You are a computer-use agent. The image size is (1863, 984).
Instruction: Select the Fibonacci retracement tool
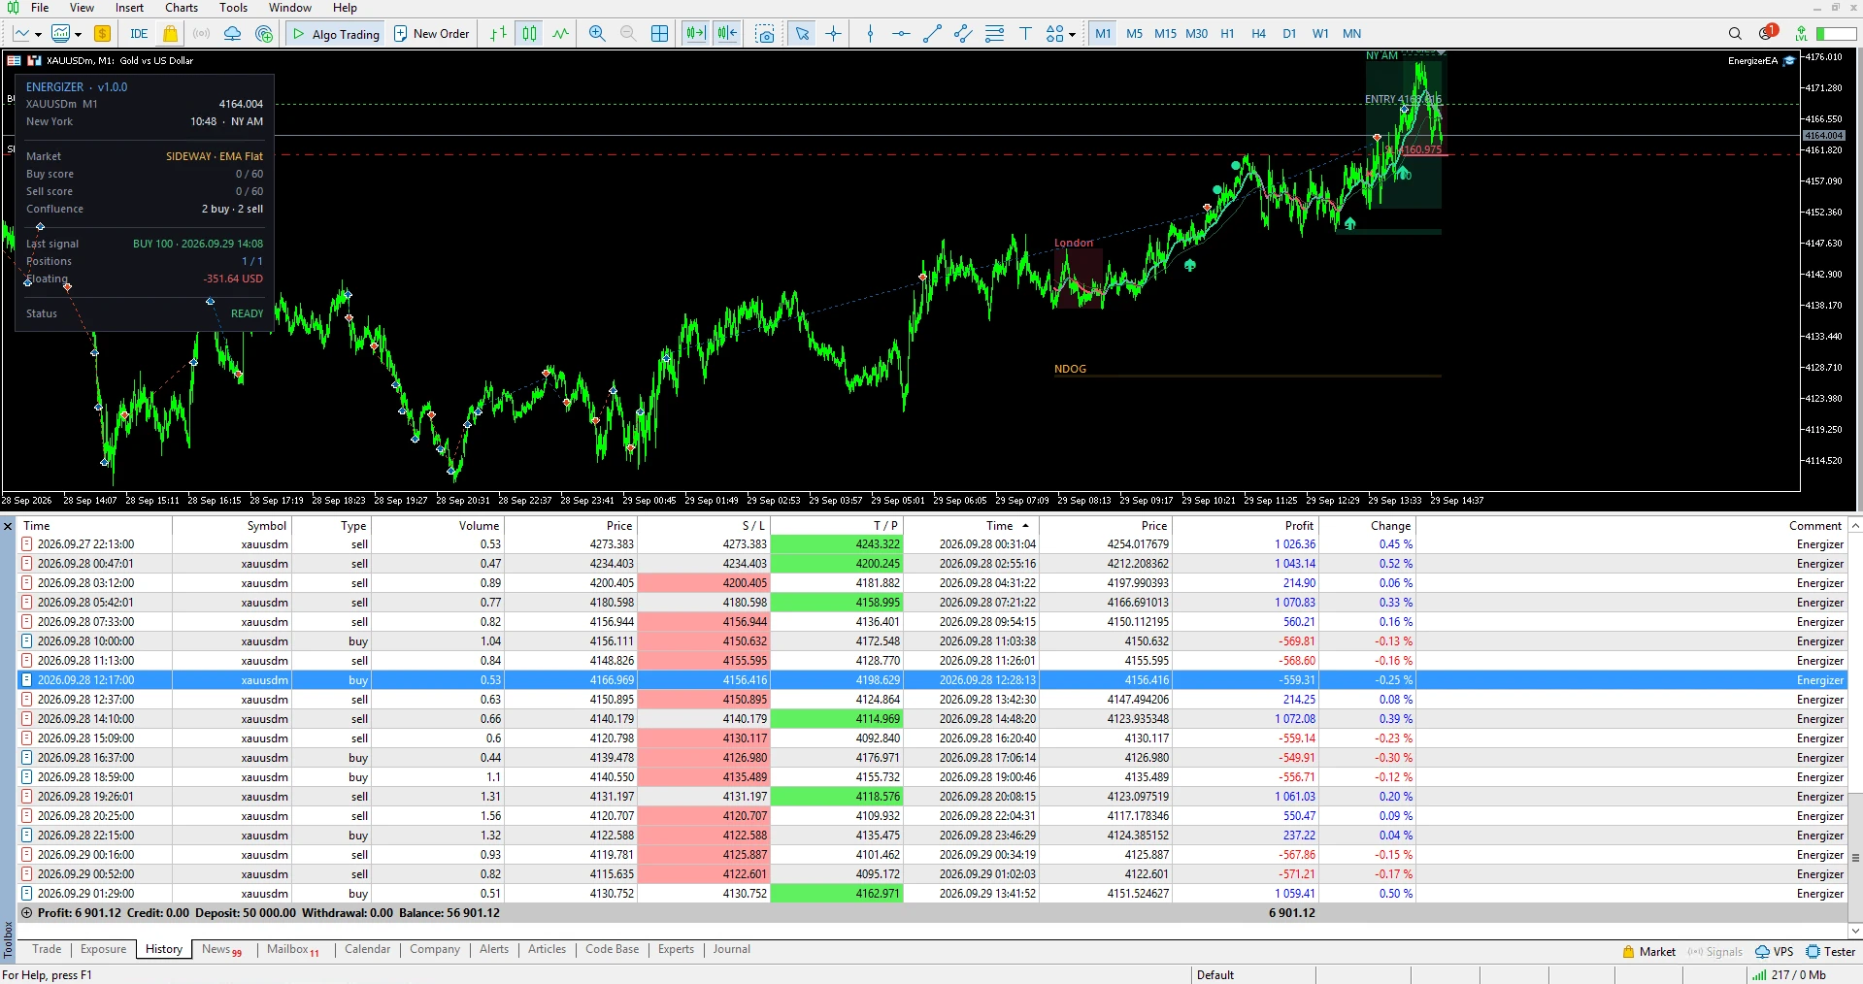[994, 34]
